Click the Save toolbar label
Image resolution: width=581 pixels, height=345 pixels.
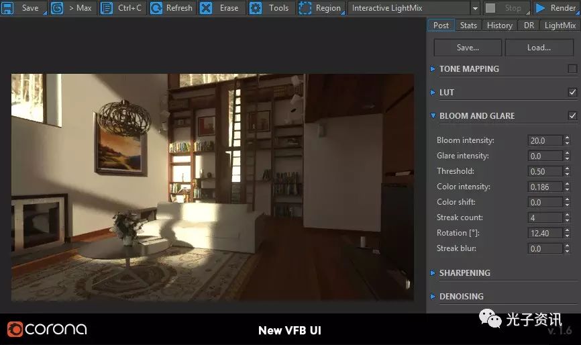(x=30, y=8)
